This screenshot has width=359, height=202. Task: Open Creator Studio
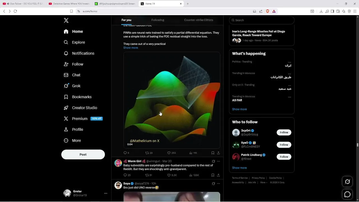(x=80, y=108)
